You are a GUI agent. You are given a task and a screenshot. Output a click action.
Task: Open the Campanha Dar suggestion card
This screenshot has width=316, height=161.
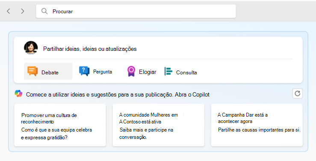(257, 125)
